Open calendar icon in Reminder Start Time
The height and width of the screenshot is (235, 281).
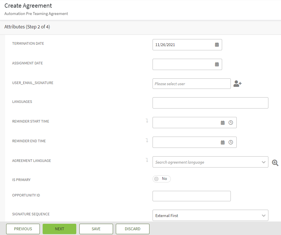click(223, 123)
